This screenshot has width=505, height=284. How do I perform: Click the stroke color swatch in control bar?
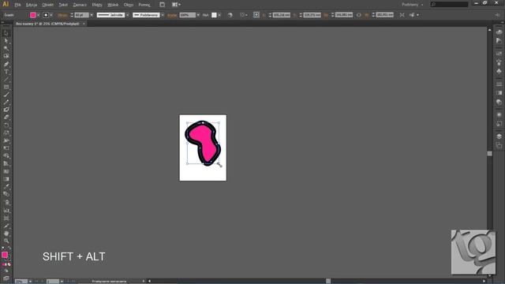[x=46, y=15]
